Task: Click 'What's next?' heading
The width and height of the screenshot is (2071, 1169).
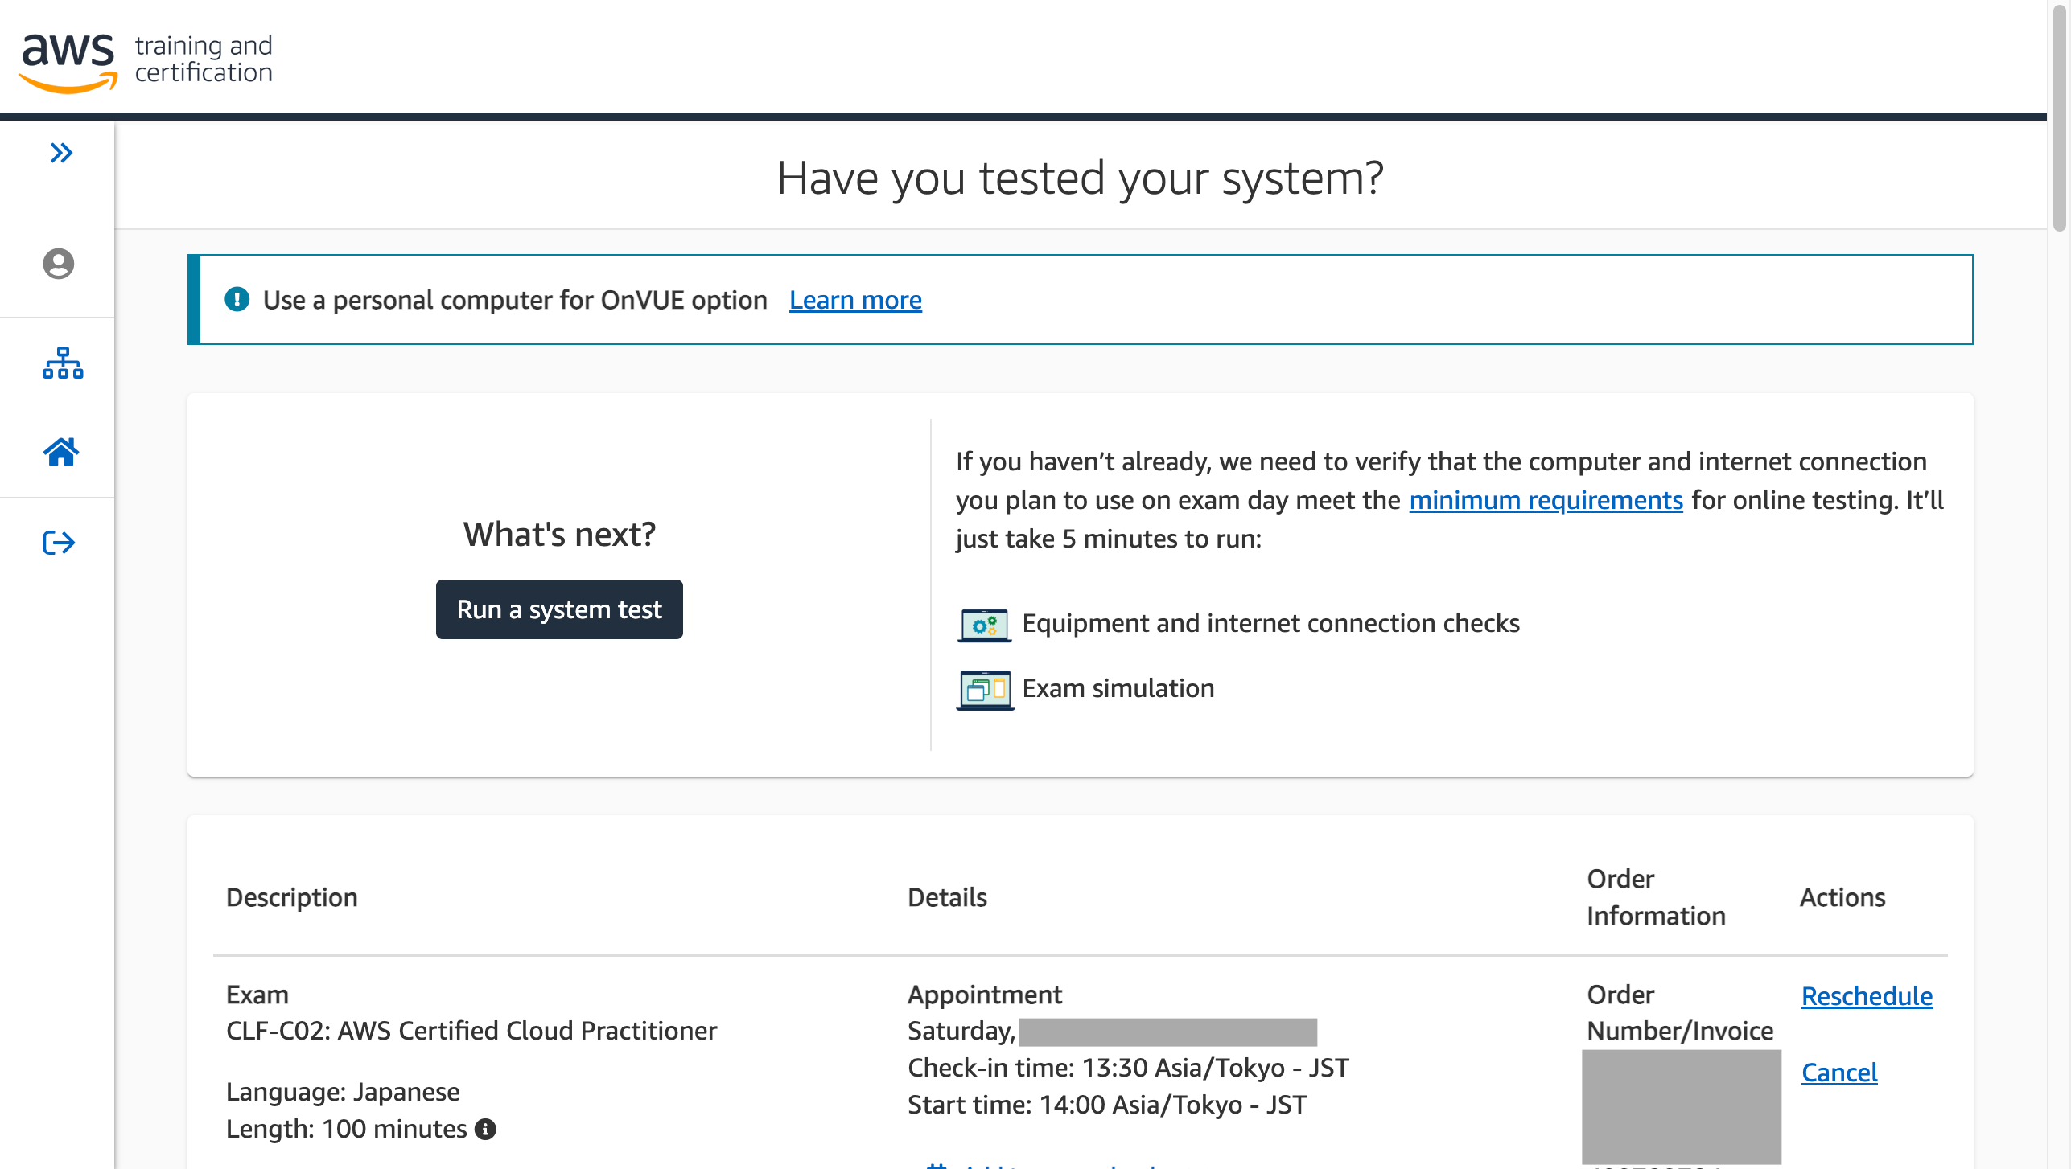Action: 559,534
